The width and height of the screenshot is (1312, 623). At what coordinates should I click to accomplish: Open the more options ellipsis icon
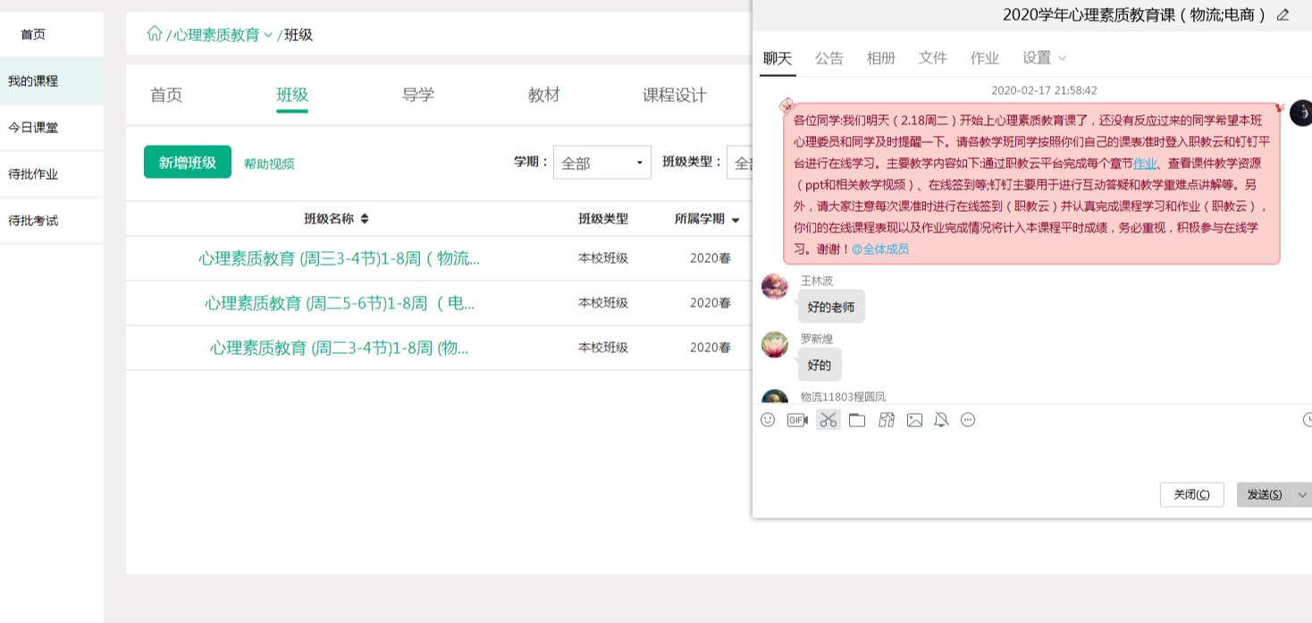pos(968,420)
